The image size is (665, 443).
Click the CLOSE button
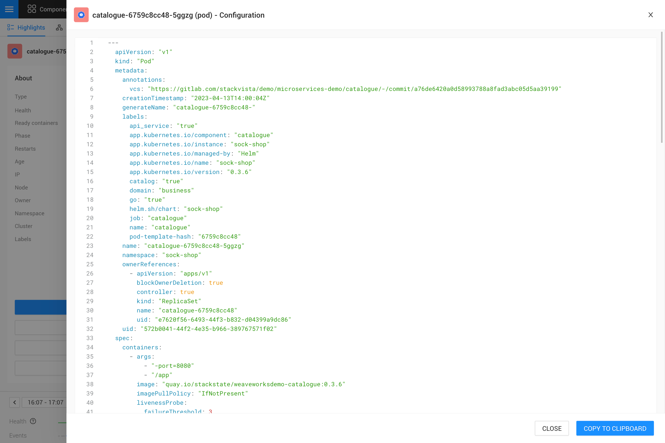pos(552,428)
